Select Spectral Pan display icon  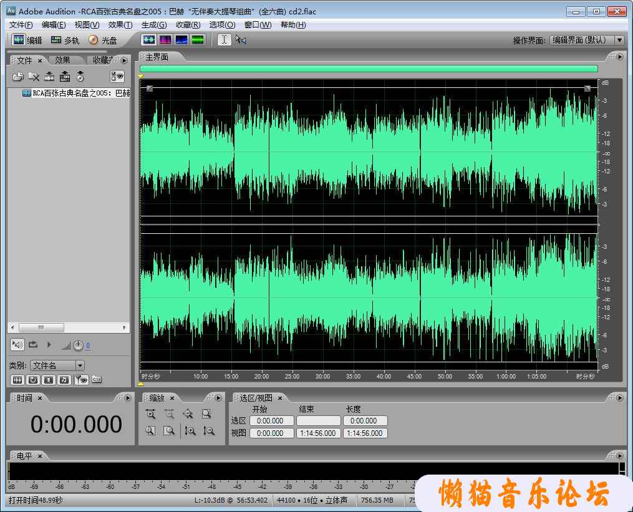click(181, 39)
